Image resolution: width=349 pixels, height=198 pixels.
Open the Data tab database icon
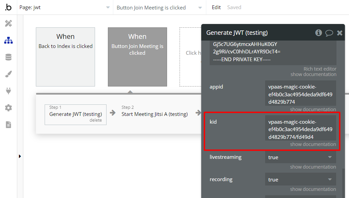(8, 57)
